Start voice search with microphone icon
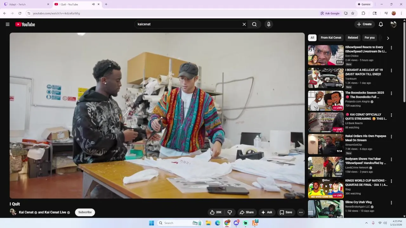 coord(269,24)
